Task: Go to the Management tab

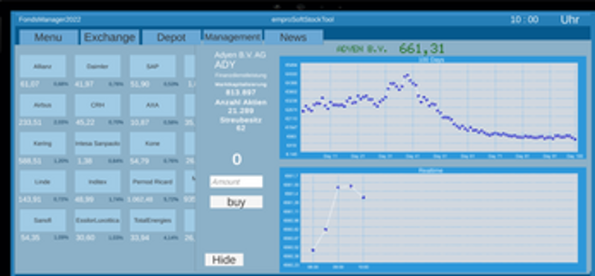Action: pyautogui.click(x=233, y=37)
